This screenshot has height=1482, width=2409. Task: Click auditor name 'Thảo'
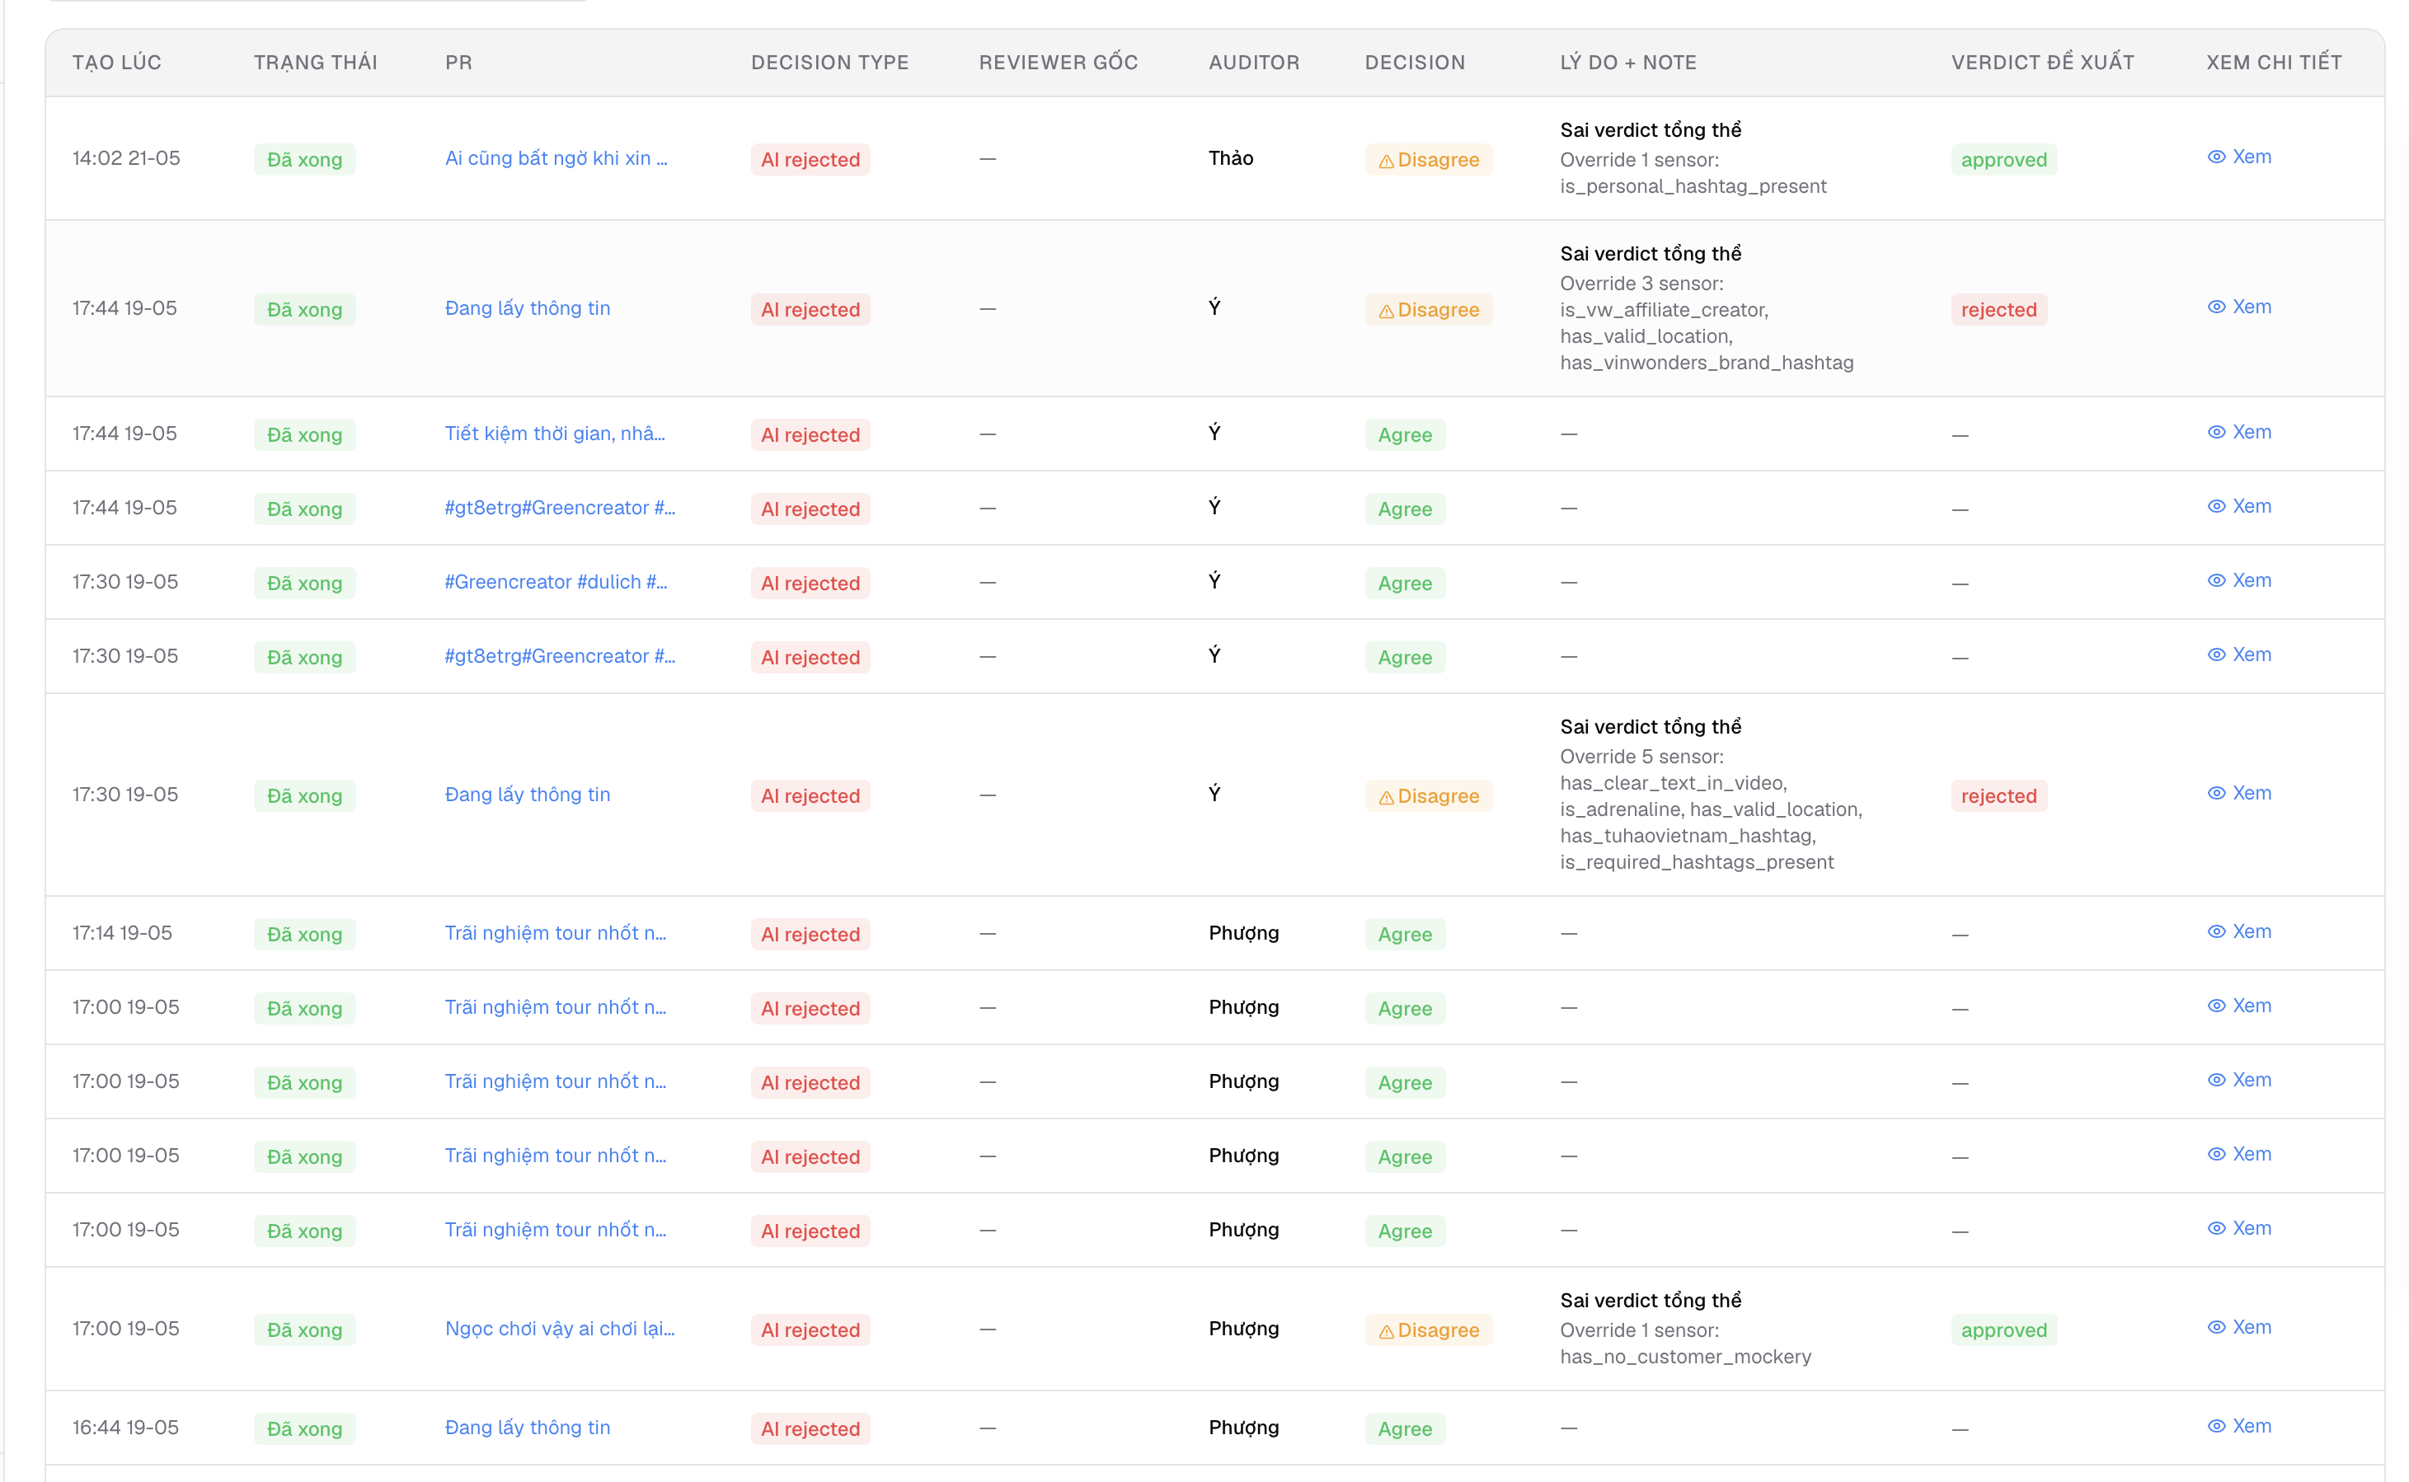pos(1231,157)
